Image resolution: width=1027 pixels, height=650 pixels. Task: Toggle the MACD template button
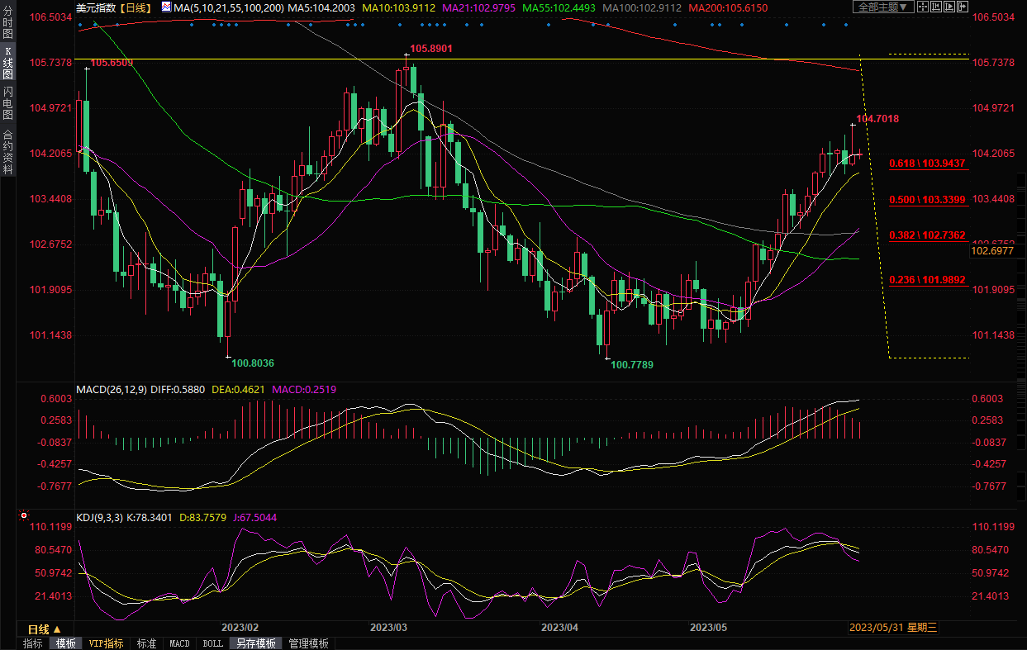(179, 643)
